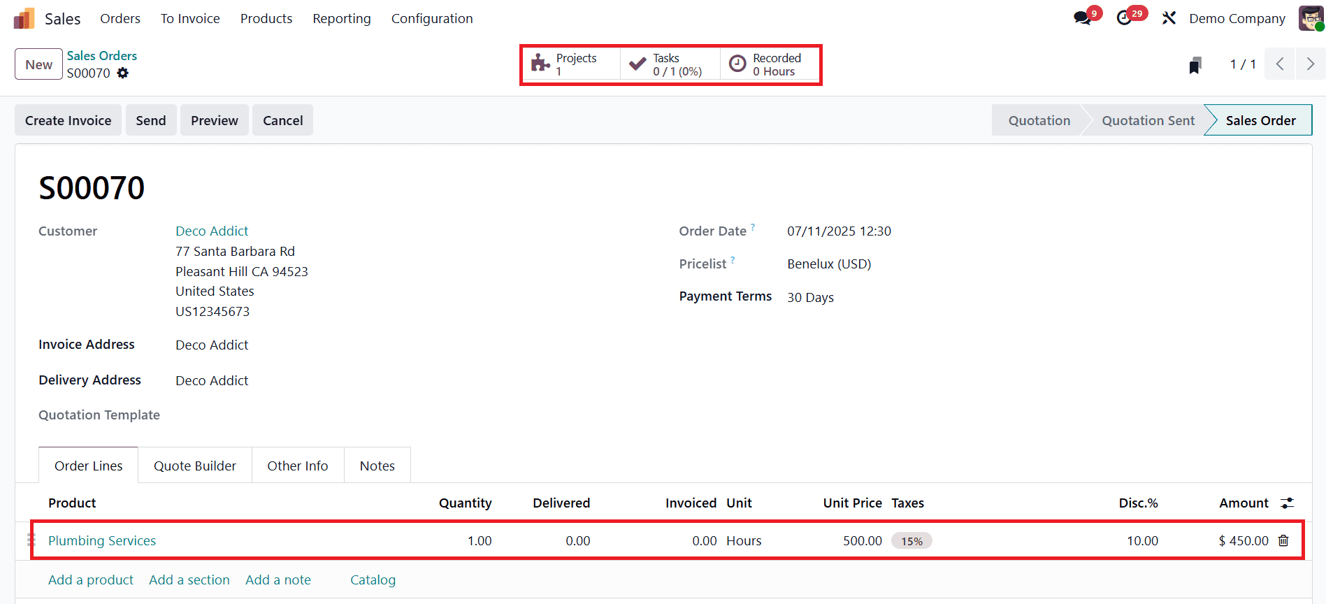Viewport: 1326px width, 604px height.
Task: Click the Cancel button
Action: pyautogui.click(x=283, y=120)
